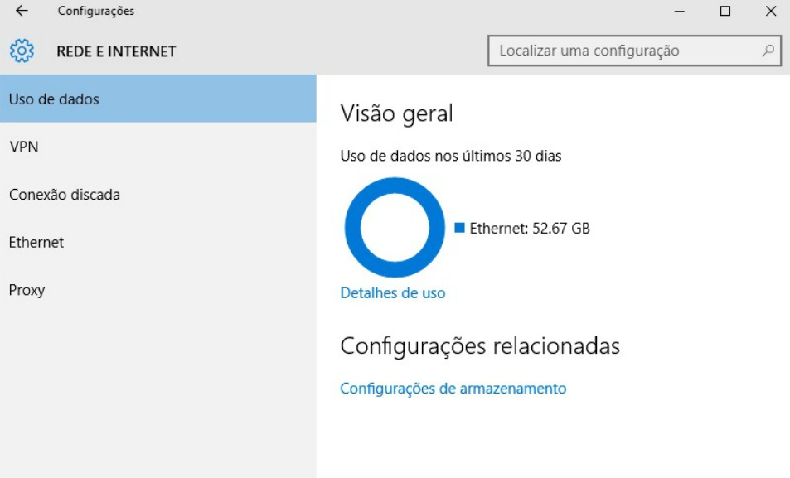This screenshot has width=790, height=478.
Task: Open Detalhes de uso
Action: pyautogui.click(x=392, y=292)
